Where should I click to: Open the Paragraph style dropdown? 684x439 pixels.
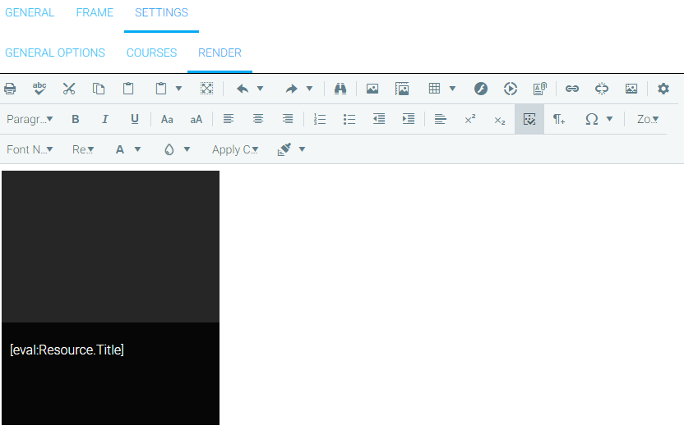[x=30, y=119]
